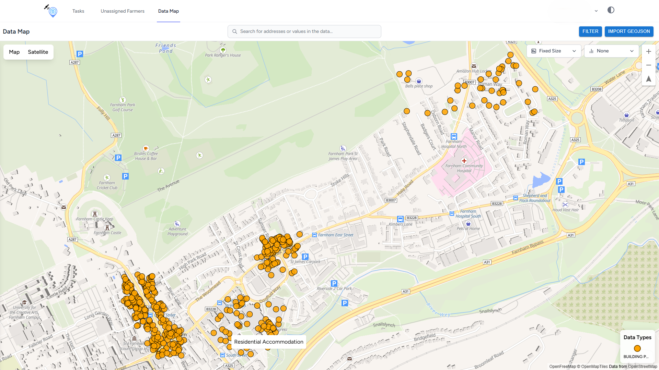This screenshot has height=370, width=659.
Task: Open the Unassigned Farmers tab
Action: tap(123, 11)
